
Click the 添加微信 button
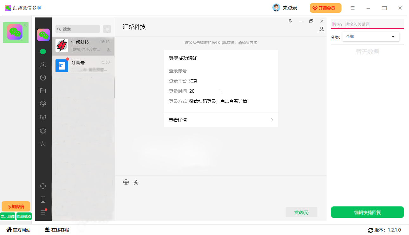(16, 206)
